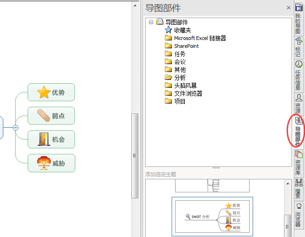The width and height of the screenshot is (305, 237).
Task: Open the 文件浏览器 folder
Action: [x=183, y=93]
